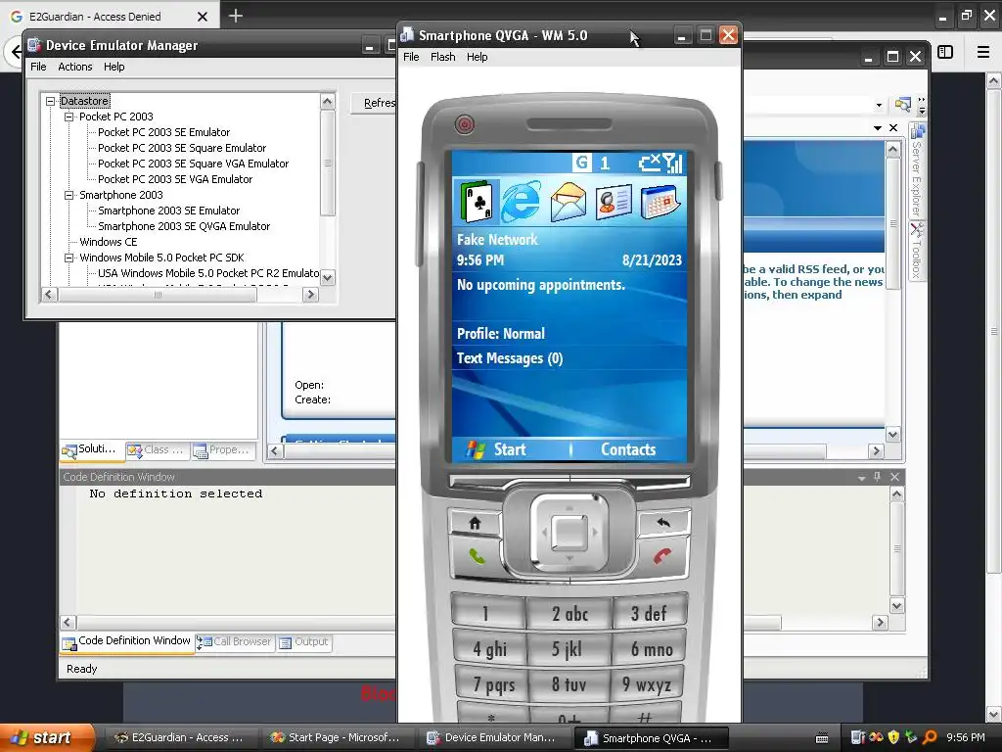Click the signal strength indicator on phone
The image size is (1002, 752).
click(x=673, y=164)
